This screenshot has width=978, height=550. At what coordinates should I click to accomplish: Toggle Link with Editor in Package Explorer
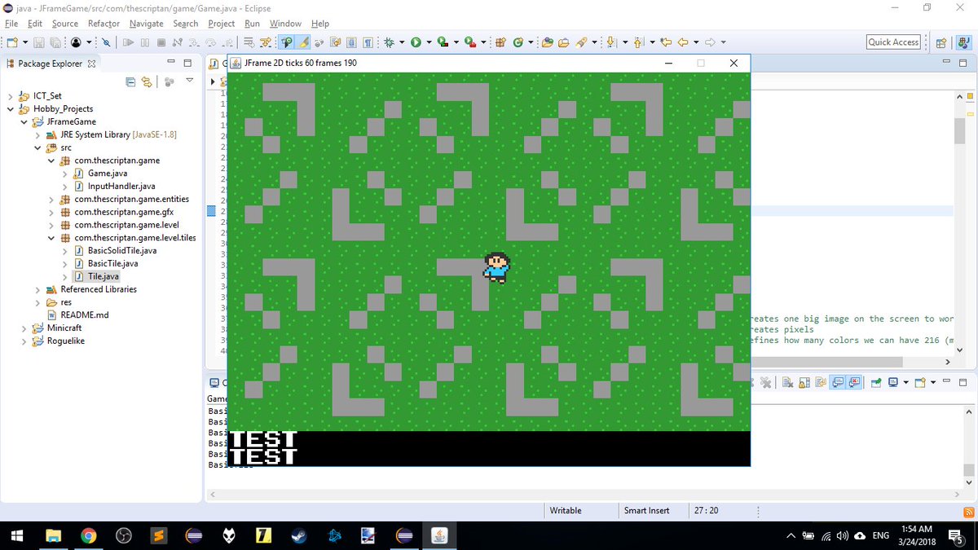coord(147,81)
